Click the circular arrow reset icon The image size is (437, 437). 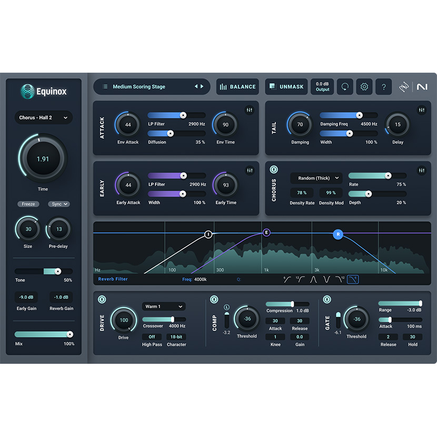pos(345,87)
